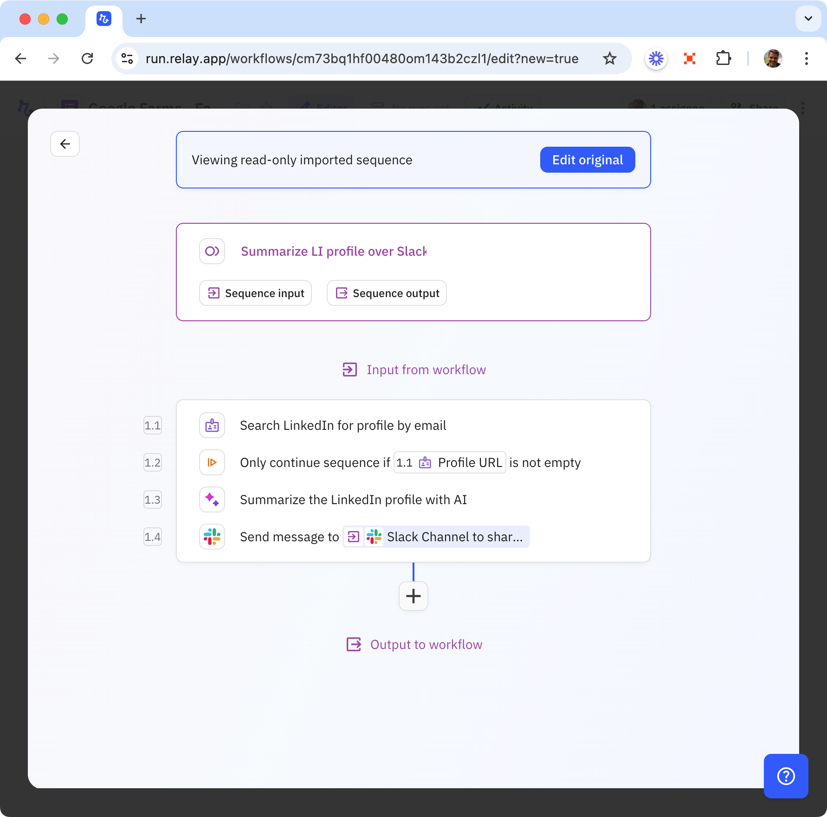Click the AI sparkle step icon
Image resolution: width=827 pixels, height=817 pixels.
coord(212,499)
